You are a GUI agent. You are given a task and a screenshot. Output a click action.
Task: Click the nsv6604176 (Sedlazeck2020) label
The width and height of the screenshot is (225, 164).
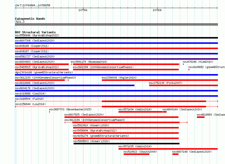(35, 88)
